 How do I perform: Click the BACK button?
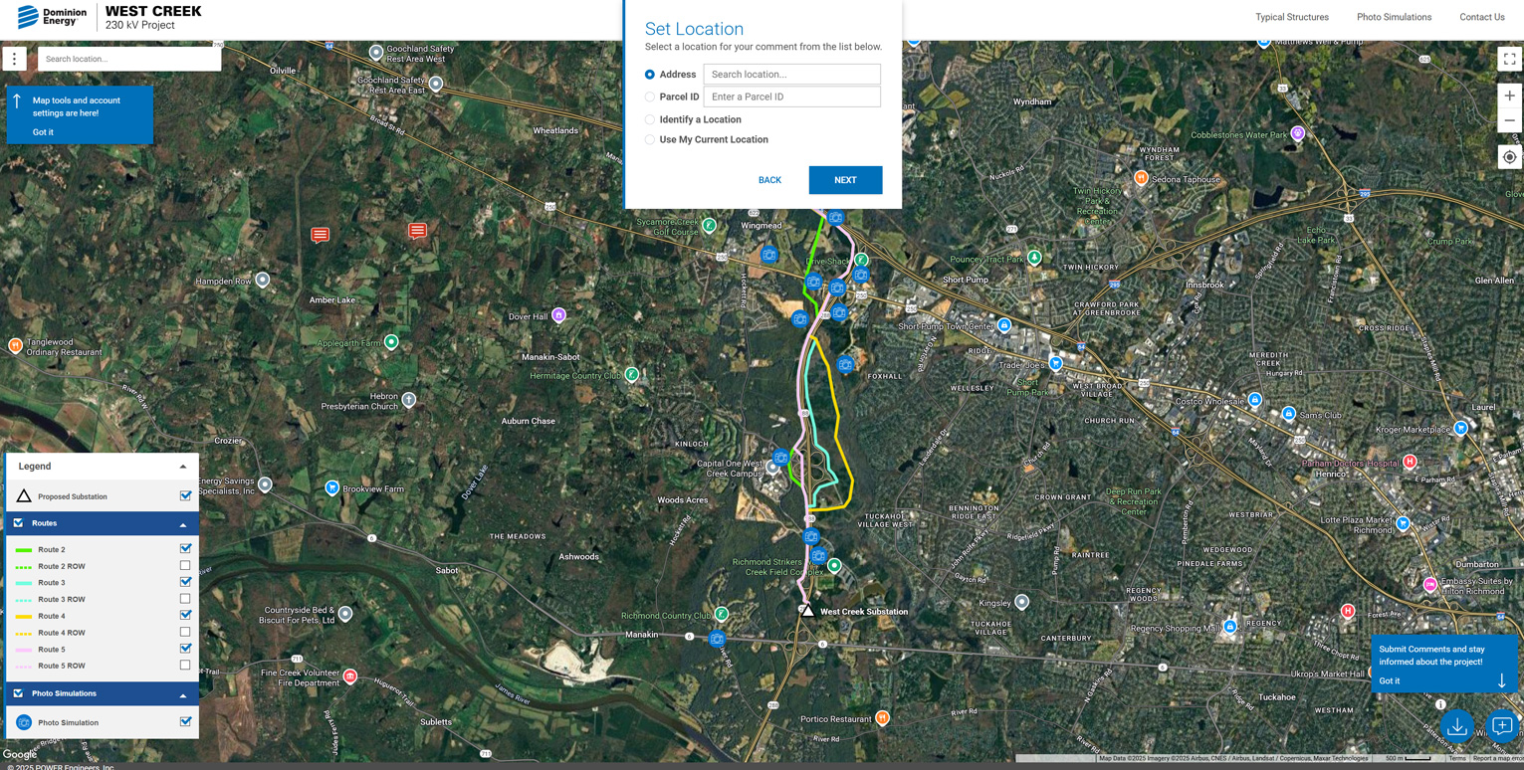769,180
